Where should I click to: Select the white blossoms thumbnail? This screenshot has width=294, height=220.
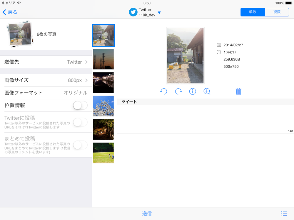[103, 106]
